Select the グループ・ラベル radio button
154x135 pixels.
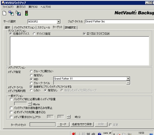[31, 83]
